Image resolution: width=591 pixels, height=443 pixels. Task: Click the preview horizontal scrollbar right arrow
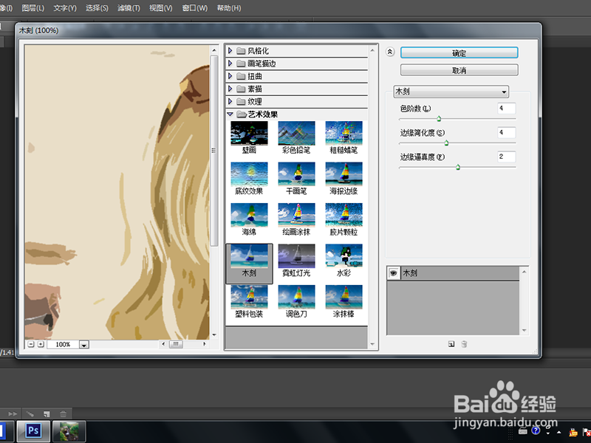tap(205, 344)
